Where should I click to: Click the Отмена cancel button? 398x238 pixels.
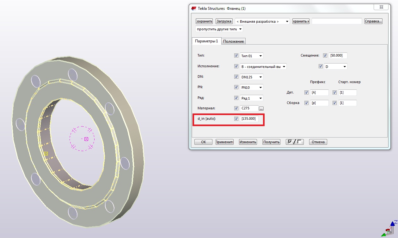point(318,142)
